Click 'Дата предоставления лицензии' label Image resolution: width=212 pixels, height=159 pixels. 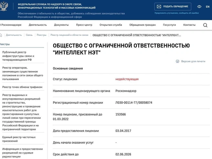point(76,131)
